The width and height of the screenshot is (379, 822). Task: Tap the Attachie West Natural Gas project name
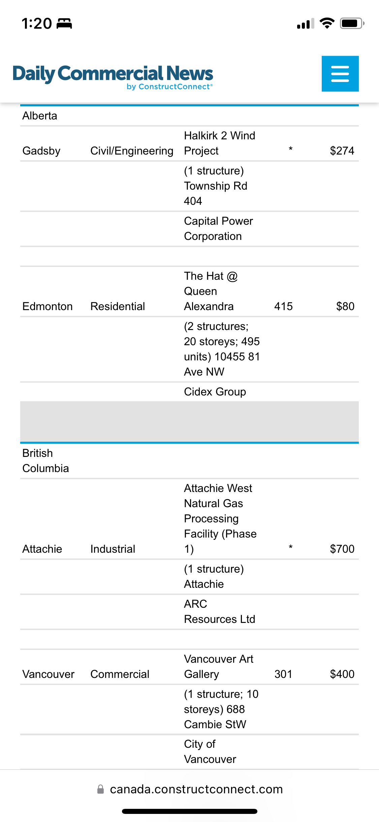click(220, 518)
